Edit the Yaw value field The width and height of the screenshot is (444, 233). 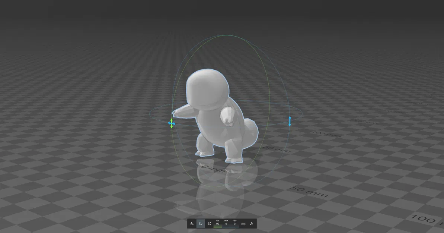(234, 224)
